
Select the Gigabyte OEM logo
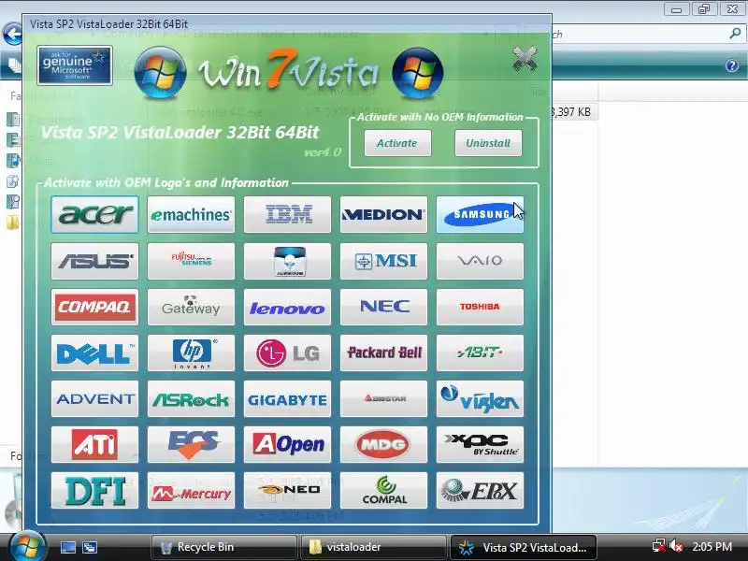click(x=287, y=398)
